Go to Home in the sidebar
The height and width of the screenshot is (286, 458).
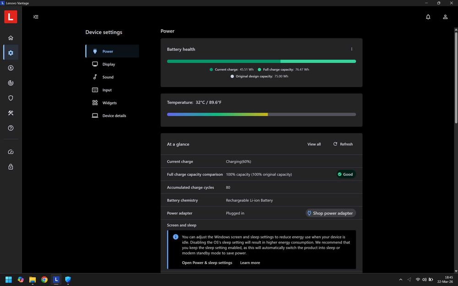(11, 38)
